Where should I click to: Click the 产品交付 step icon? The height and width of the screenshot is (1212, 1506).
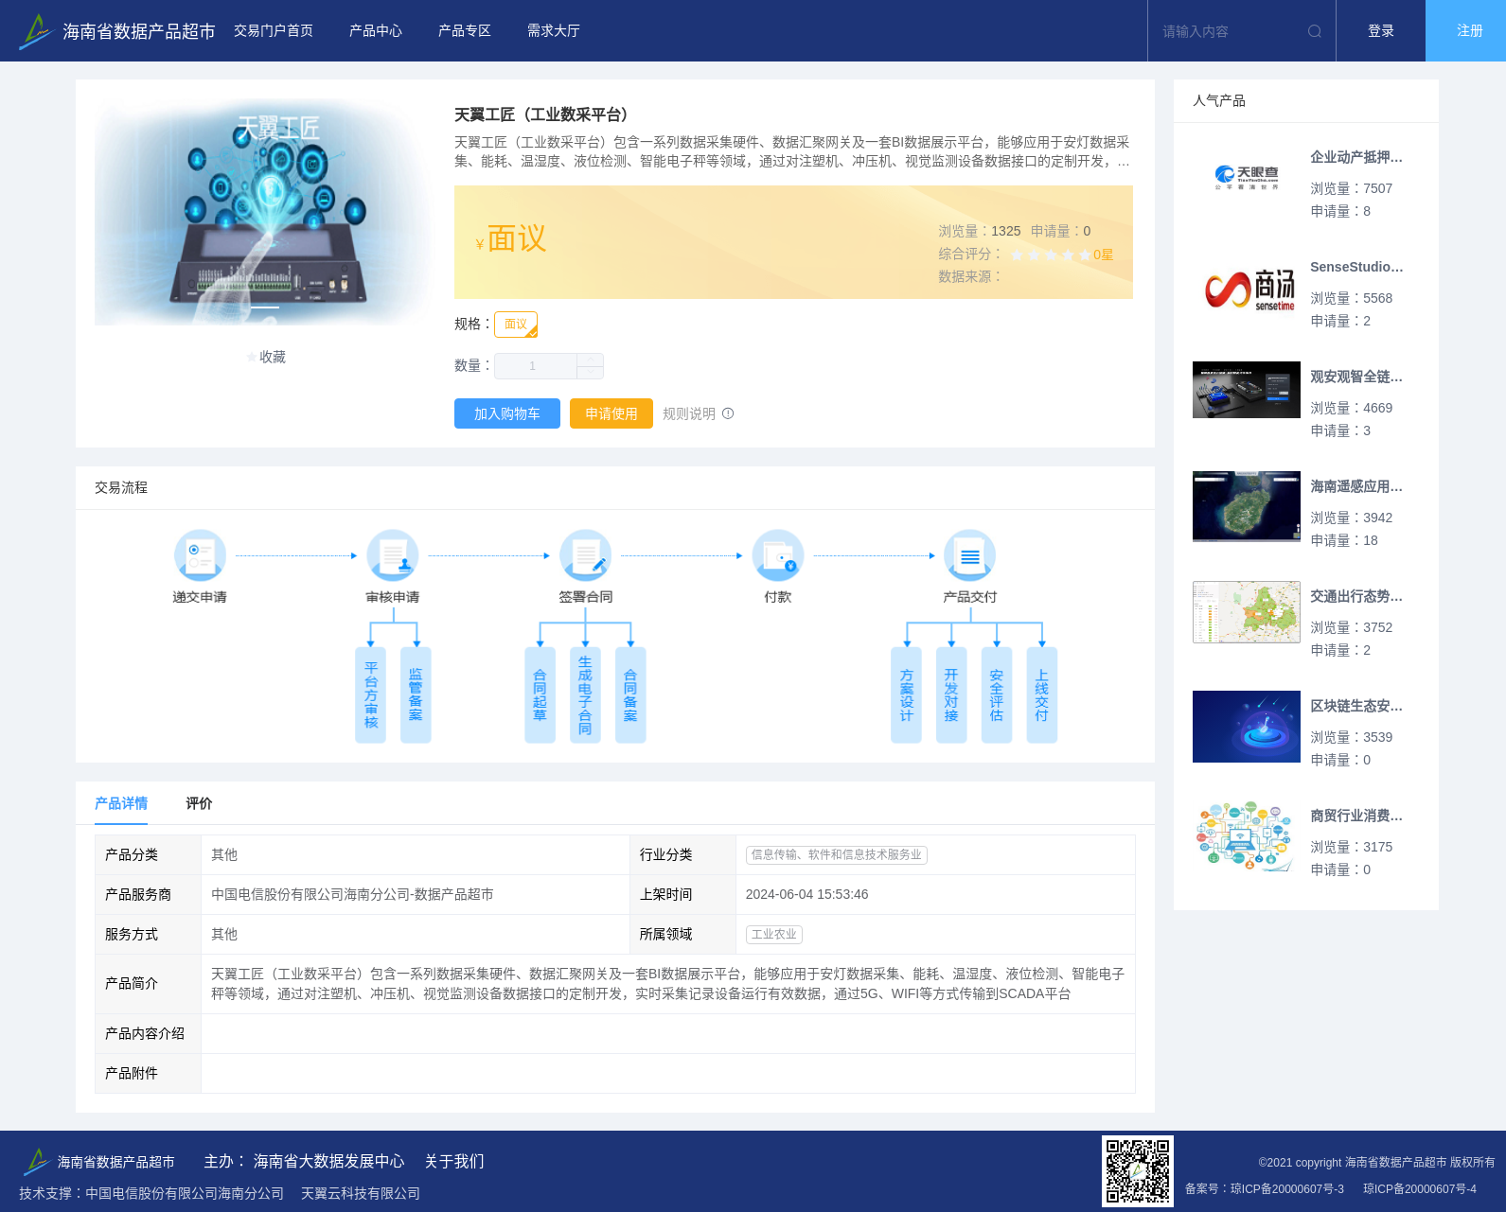970,555
